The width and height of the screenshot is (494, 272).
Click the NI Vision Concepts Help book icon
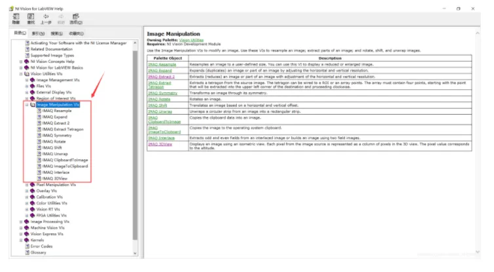[x=27, y=62]
